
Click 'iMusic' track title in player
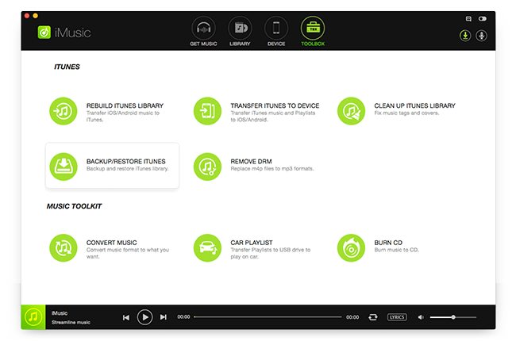point(60,313)
